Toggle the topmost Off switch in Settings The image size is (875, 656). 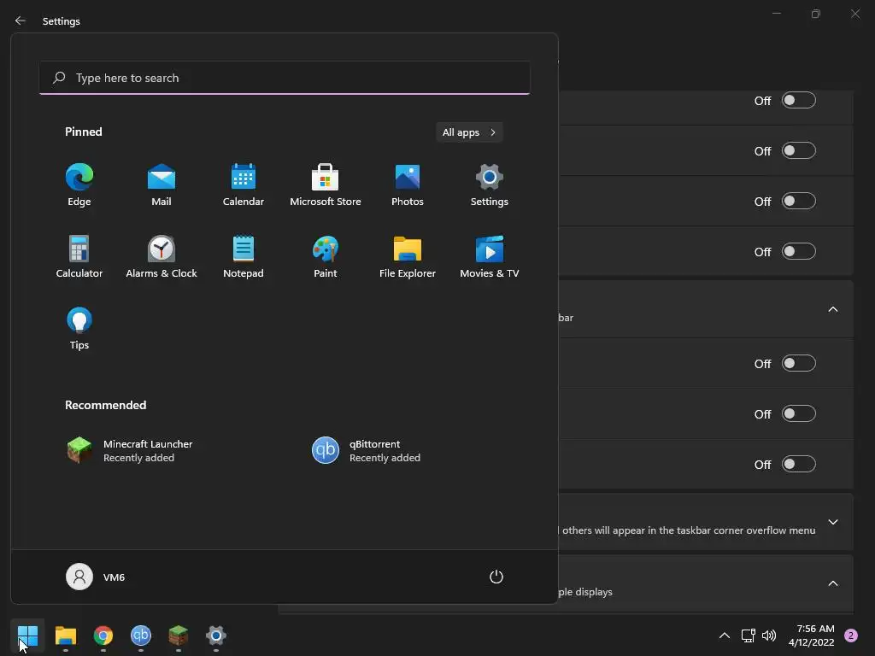[799, 101]
